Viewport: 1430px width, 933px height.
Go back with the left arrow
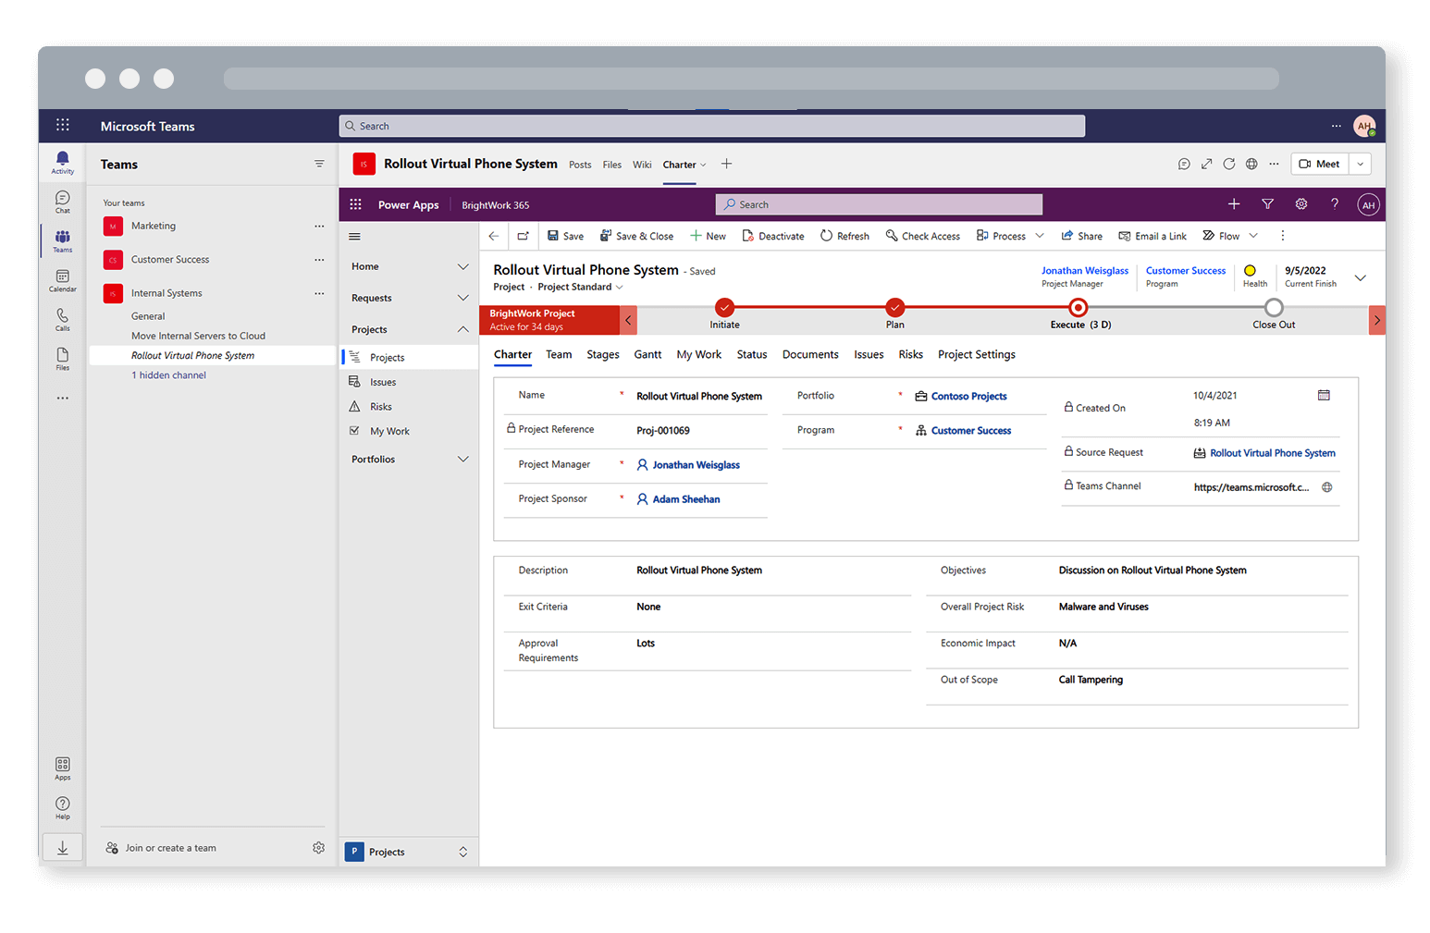tap(494, 236)
